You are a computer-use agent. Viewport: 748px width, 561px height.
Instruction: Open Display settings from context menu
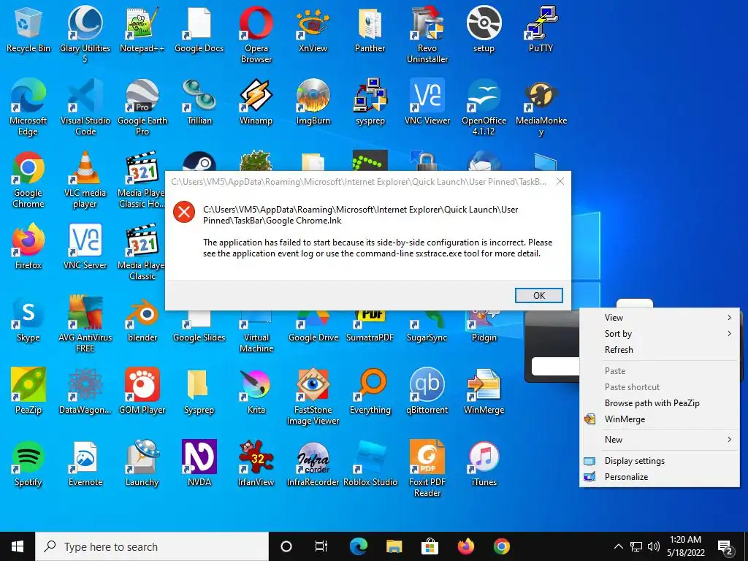[660, 461]
